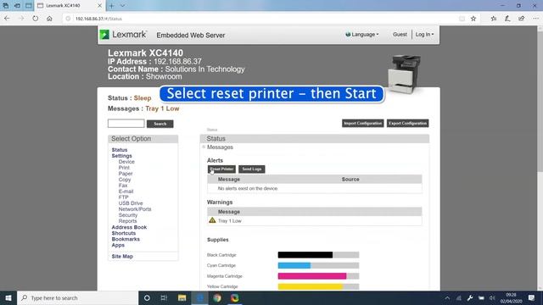The width and height of the screenshot is (543, 305).
Task: Open Reports settings
Action: coord(127,221)
